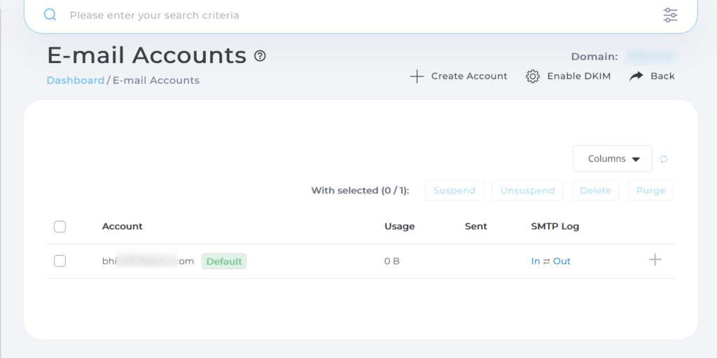Go to Dashboard via breadcrumb
Viewport: 717px width, 358px height.
pos(76,80)
